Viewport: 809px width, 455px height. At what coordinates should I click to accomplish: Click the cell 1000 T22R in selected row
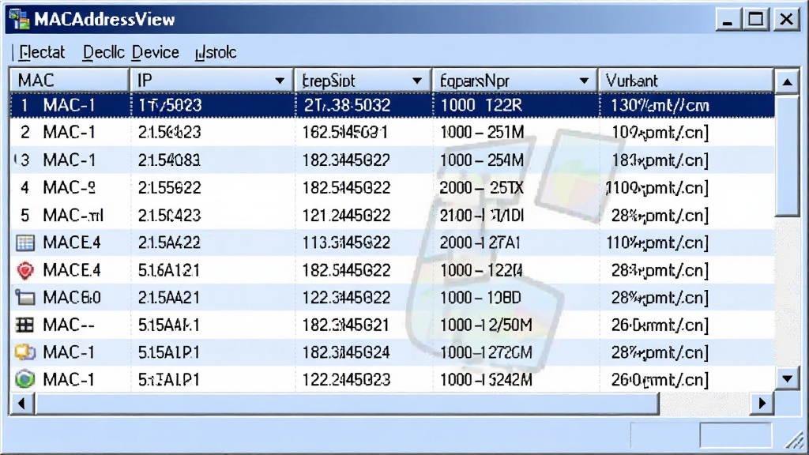coord(481,105)
